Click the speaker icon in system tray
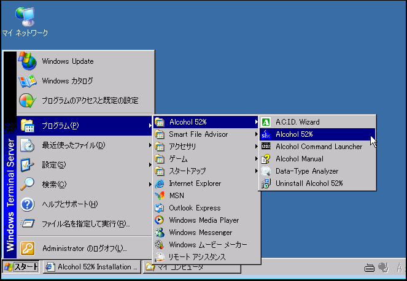407x281 pixels. click(383, 268)
